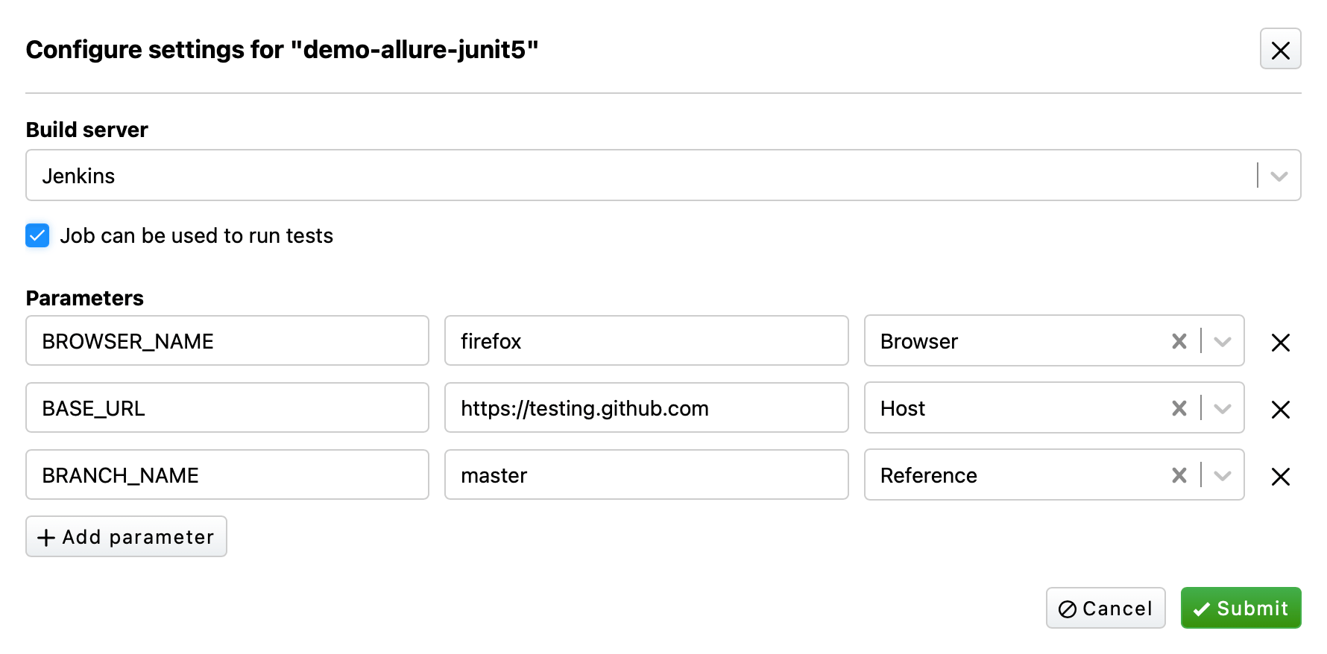This screenshot has height=654, width=1327.
Task: Remove the BROWSER_NAME parameter row
Action: pos(1280,343)
